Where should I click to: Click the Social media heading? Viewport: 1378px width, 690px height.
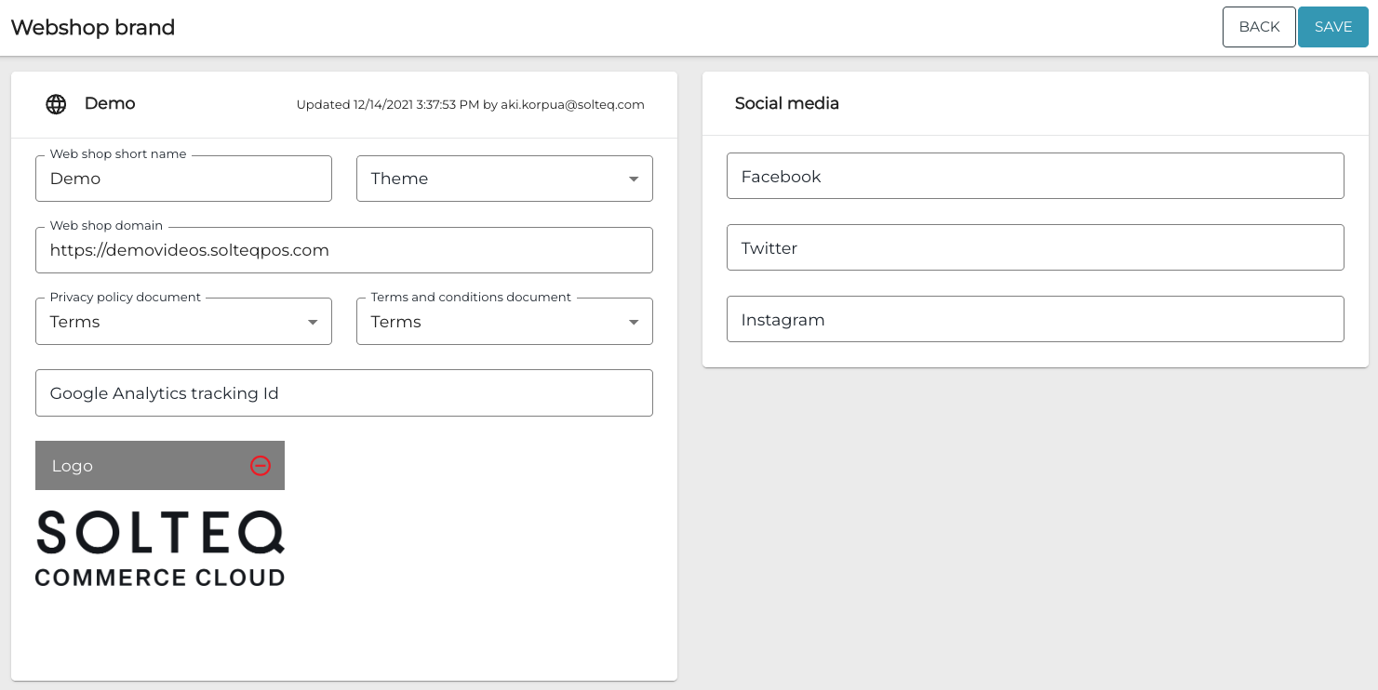[787, 103]
